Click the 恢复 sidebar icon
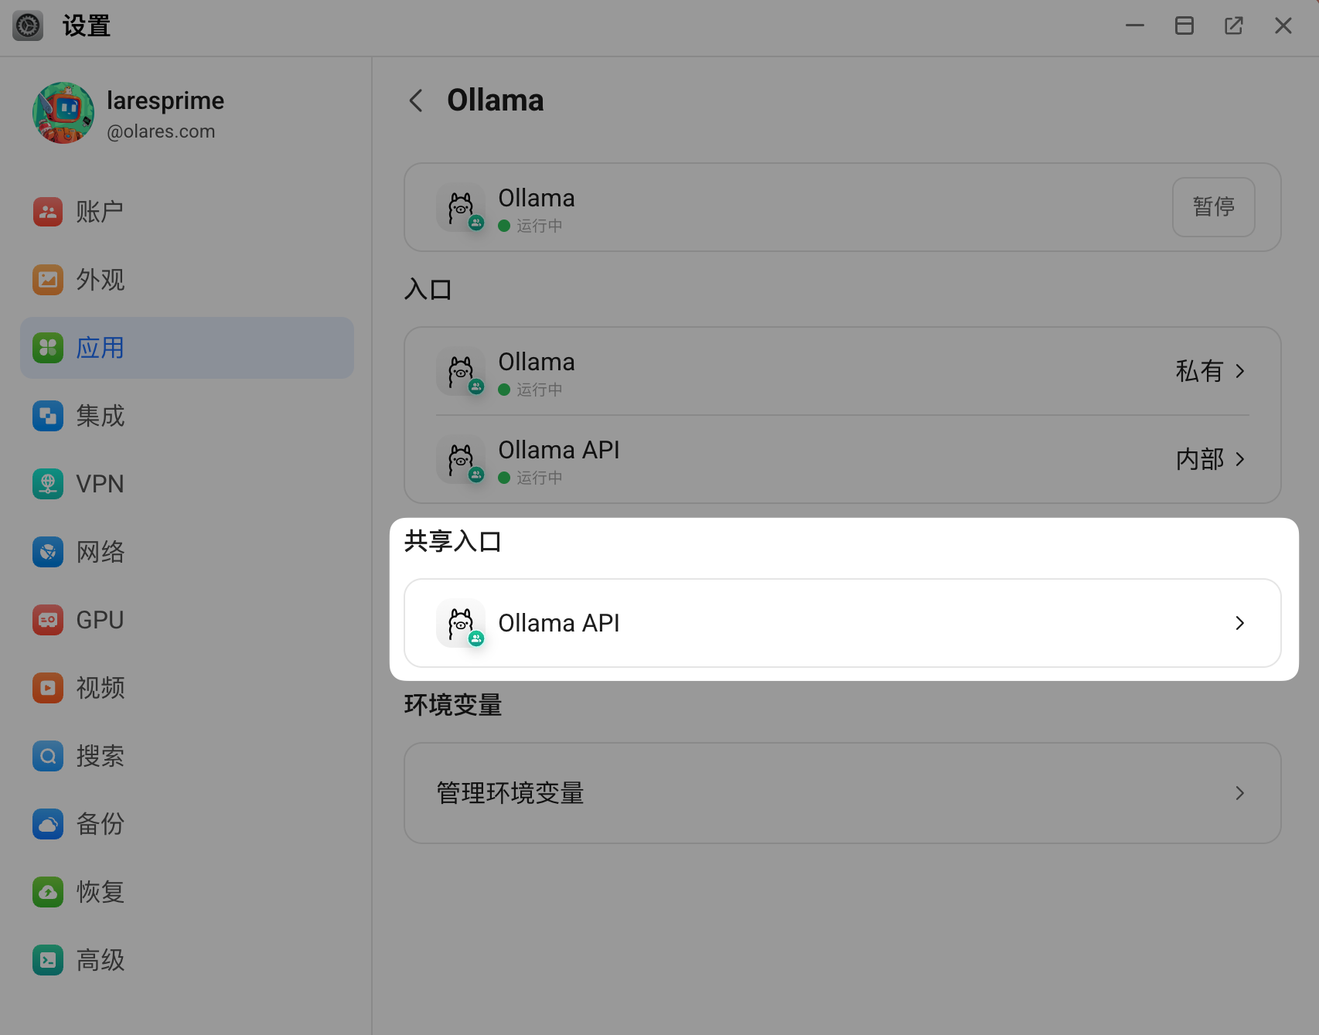This screenshot has width=1319, height=1035. coord(48,892)
